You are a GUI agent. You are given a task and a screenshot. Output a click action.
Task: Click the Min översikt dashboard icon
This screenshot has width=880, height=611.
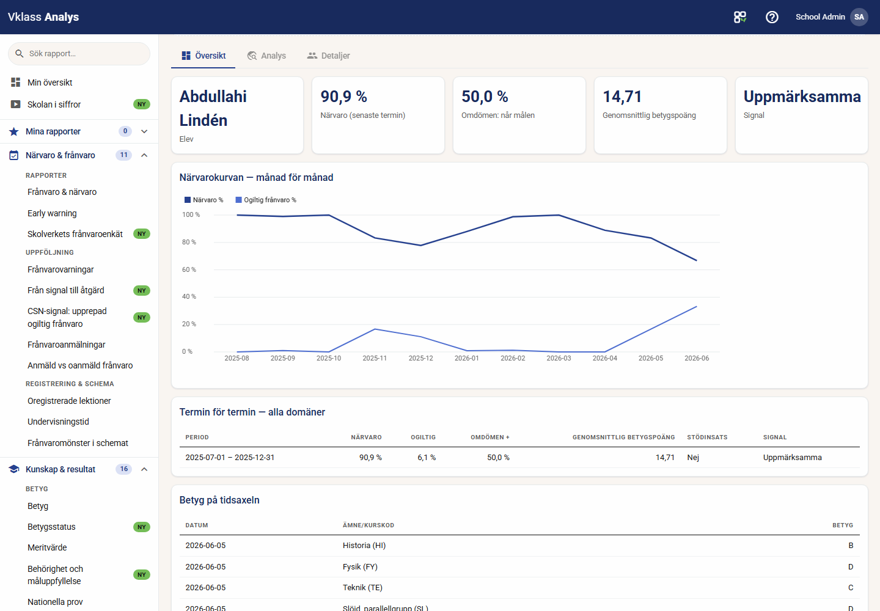pyautogui.click(x=16, y=82)
